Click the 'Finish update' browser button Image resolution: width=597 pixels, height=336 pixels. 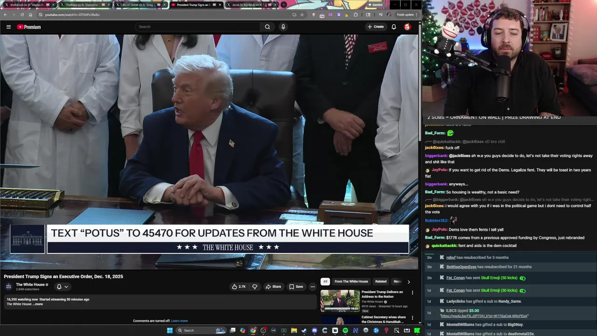(x=407, y=14)
